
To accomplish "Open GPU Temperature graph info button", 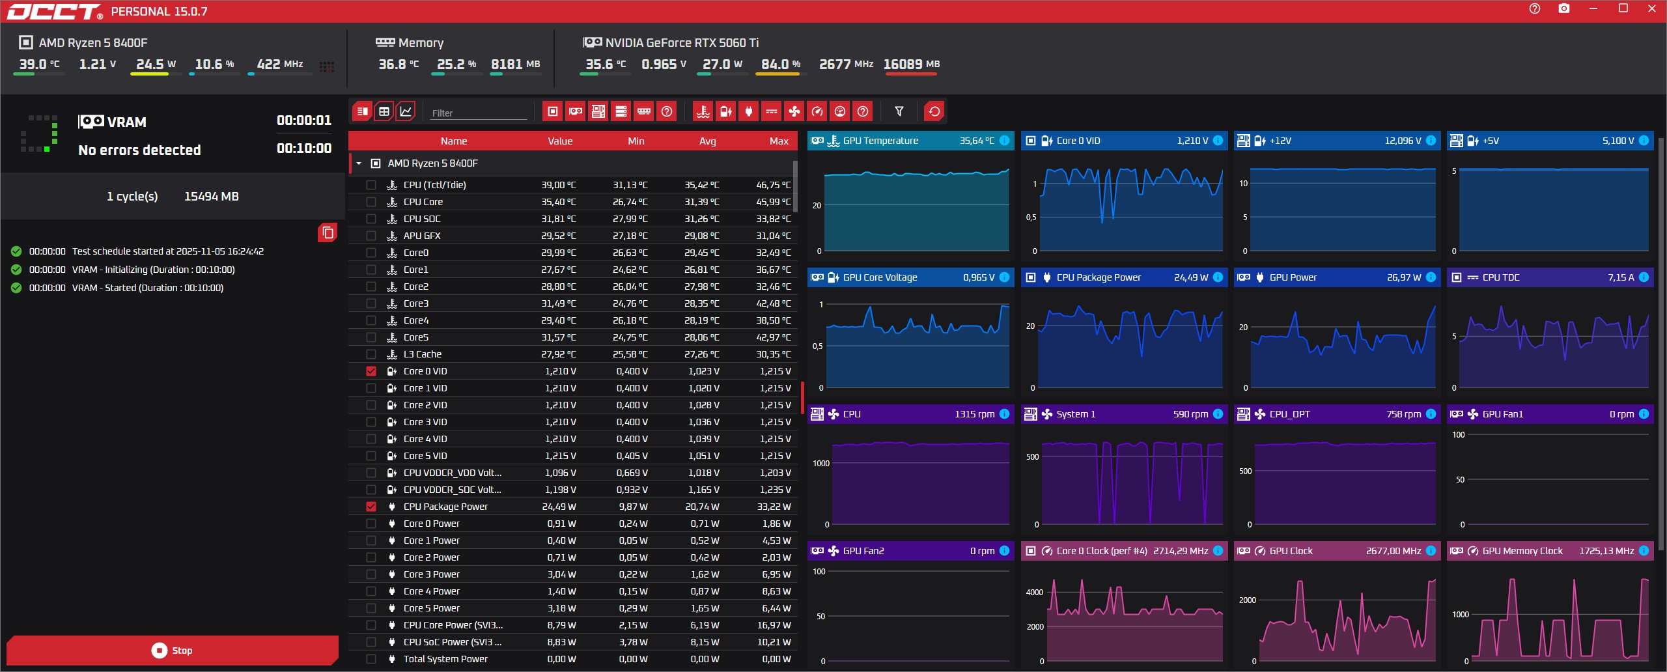I will pyautogui.click(x=1004, y=141).
